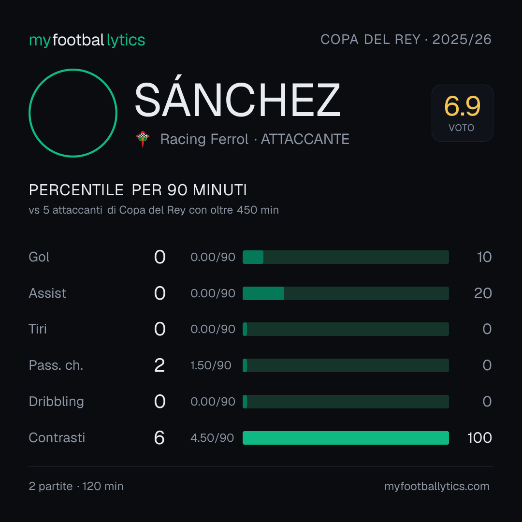Click the Tiri percentile bar
Screen dimensions: 522x522
tap(346, 329)
